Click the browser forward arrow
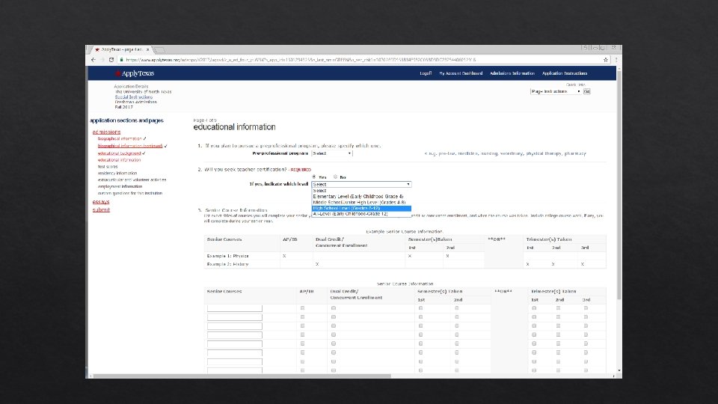Viewport: 718px width, 404px height. tap(102, 60)
